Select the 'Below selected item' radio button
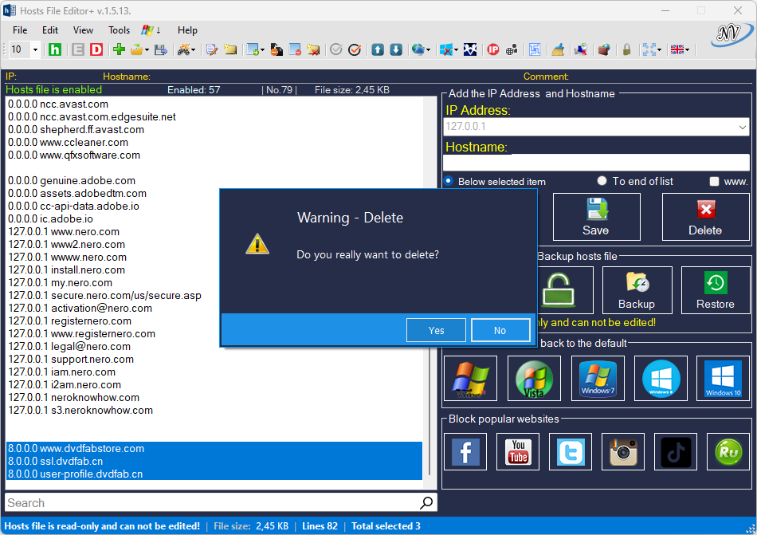The height and width of the screenshot is (535, 757). 449,181
